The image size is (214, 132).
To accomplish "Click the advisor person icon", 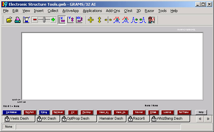I will 151,20.
